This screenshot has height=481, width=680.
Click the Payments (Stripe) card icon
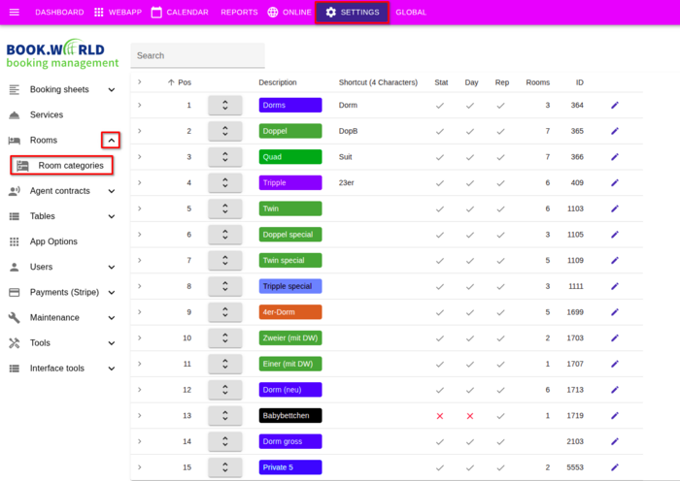(x=14, y=292)
